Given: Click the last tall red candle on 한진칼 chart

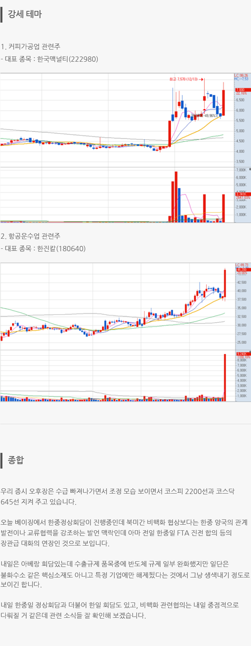Looking at the screenshot, I should point(225,283).
